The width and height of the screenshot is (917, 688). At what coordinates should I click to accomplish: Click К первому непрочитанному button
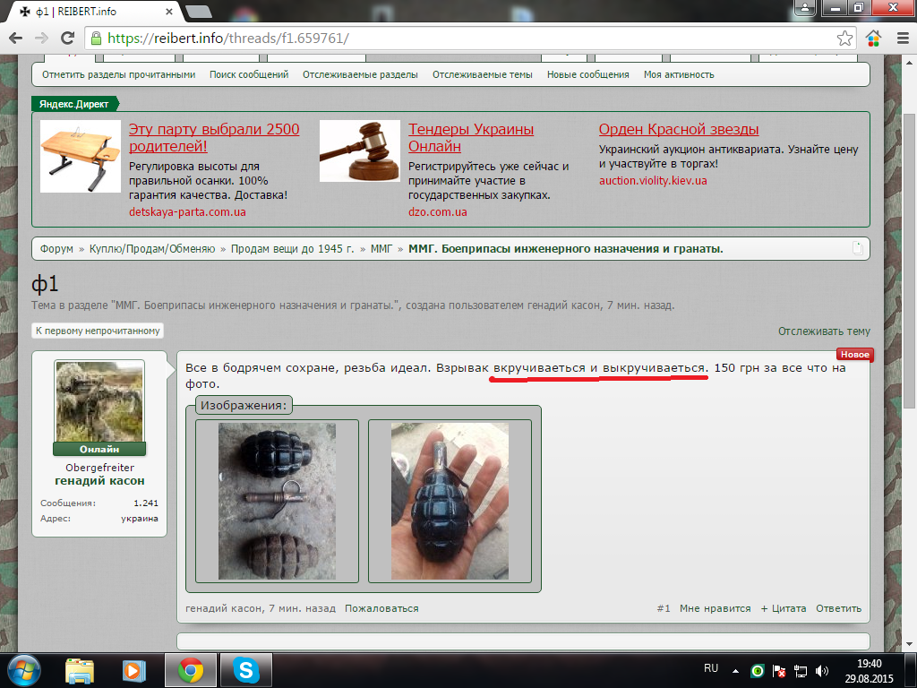tap(98, 331)
